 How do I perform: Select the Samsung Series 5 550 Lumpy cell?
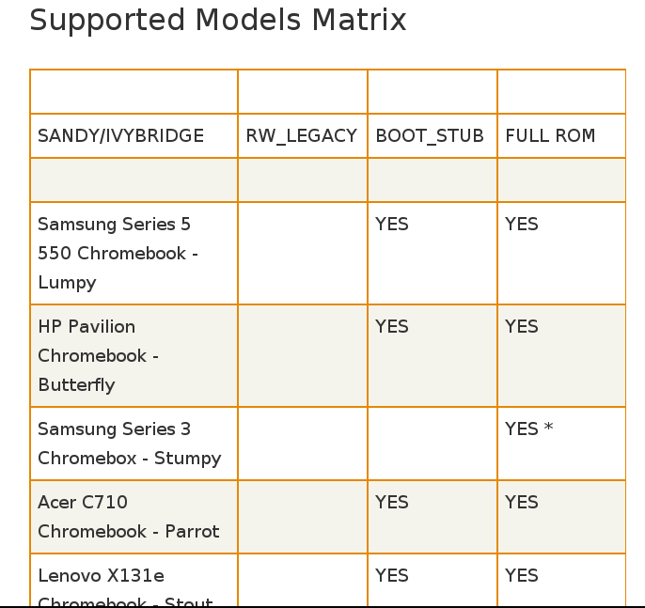point(118,253)
